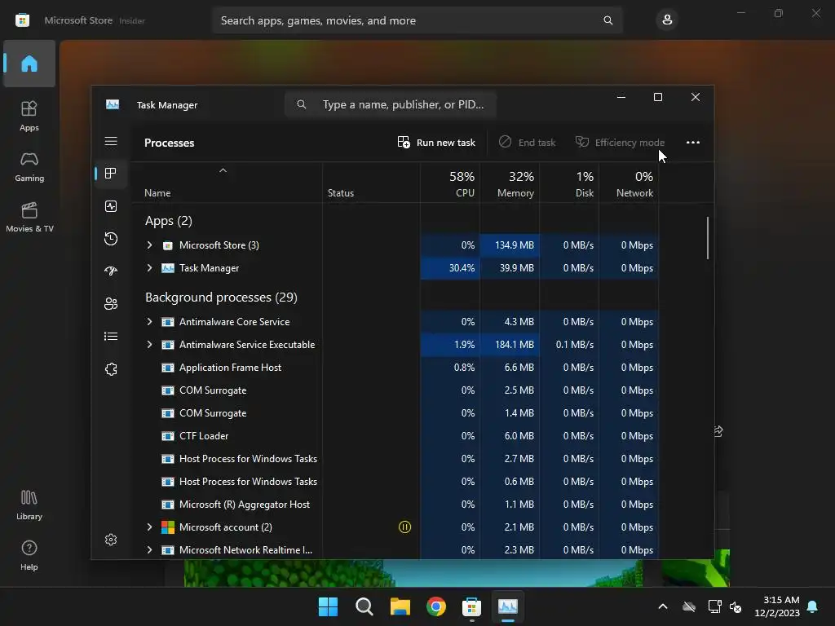Click Microsoft Store taskbar icon
This screenshot has height=626, width=835.
472,606
